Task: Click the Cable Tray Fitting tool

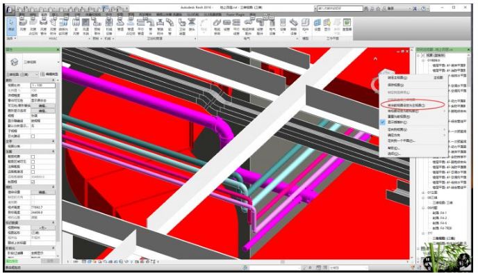Action: [x=248, y=26]
